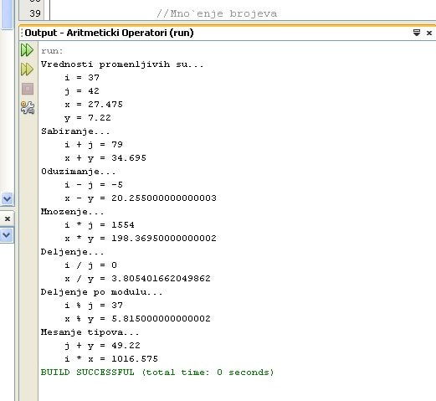Select the Output - Aritmeticki Operatori (run) tab title

tap(109, 33)
